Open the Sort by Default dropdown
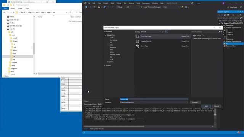This screenshot has width=244, height=137. coord(151,32)
